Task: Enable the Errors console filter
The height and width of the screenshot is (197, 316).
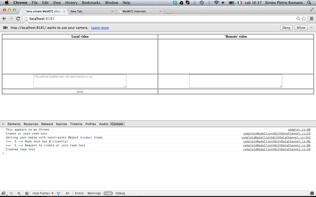Action: tap(79, 193)
